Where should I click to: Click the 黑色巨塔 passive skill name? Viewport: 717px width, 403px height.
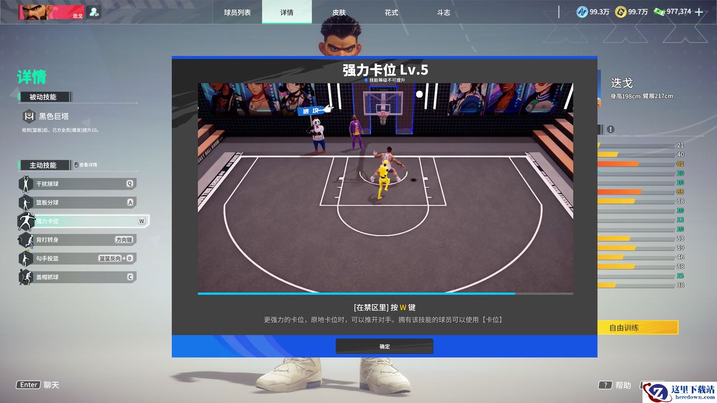tap(54, 116)
